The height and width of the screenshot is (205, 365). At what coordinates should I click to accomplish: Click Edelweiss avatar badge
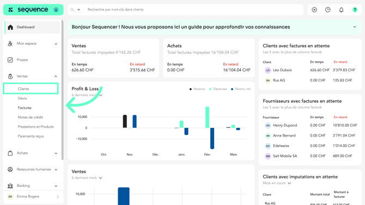tap(268, 146)
